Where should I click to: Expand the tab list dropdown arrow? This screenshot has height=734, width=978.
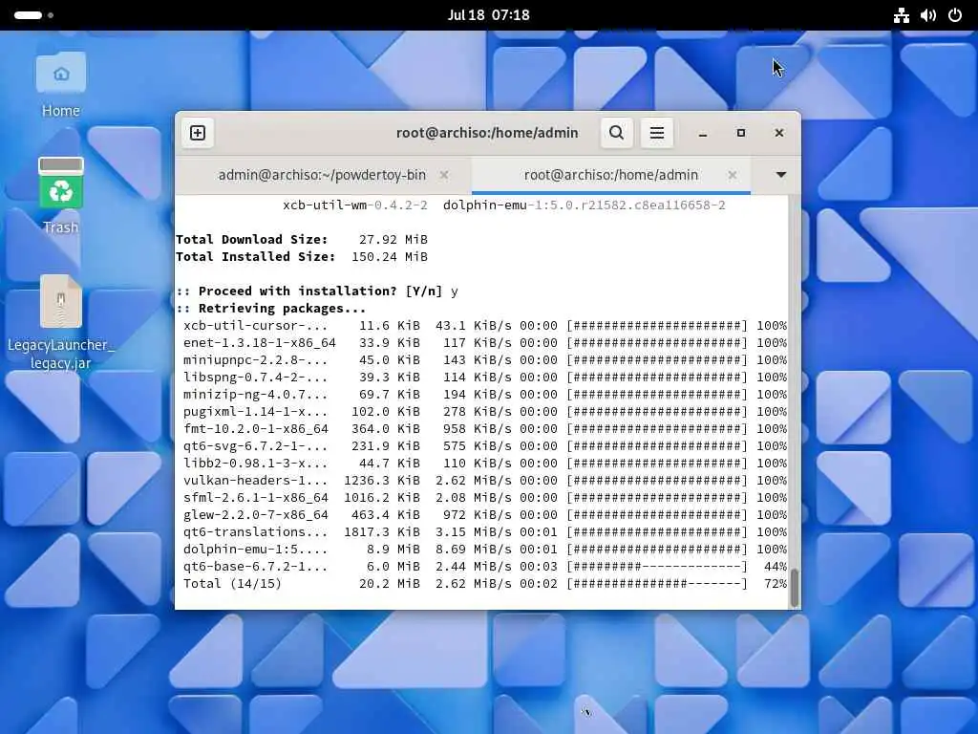(x=780, y=175)
